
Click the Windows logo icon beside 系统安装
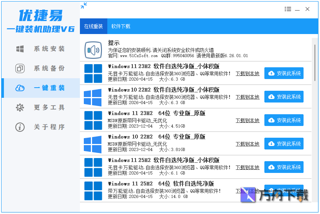[x=20, y=49]
